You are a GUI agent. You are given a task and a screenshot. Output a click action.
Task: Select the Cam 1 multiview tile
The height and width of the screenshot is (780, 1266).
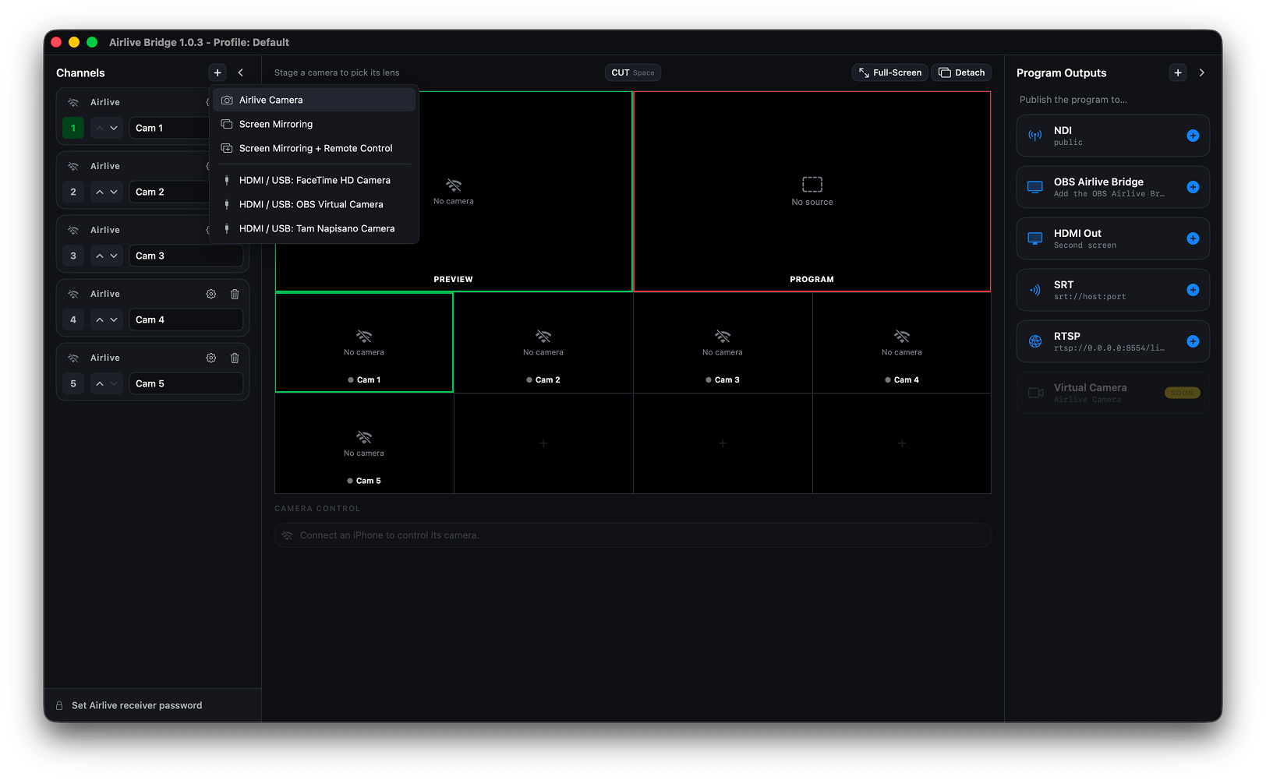[x=364, y=342]
